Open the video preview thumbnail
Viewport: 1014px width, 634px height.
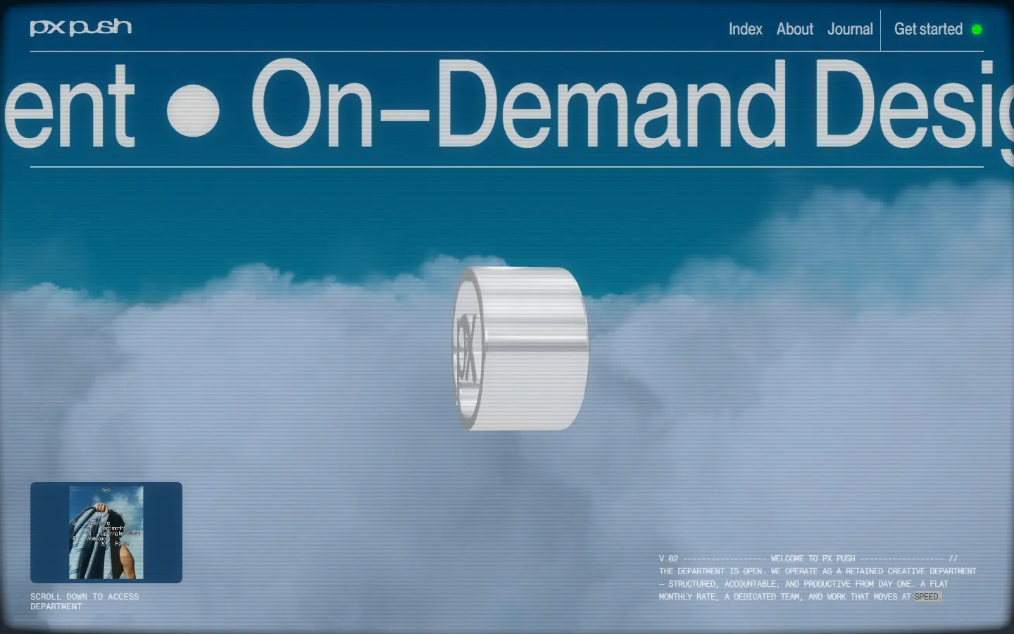pos(106,533)
